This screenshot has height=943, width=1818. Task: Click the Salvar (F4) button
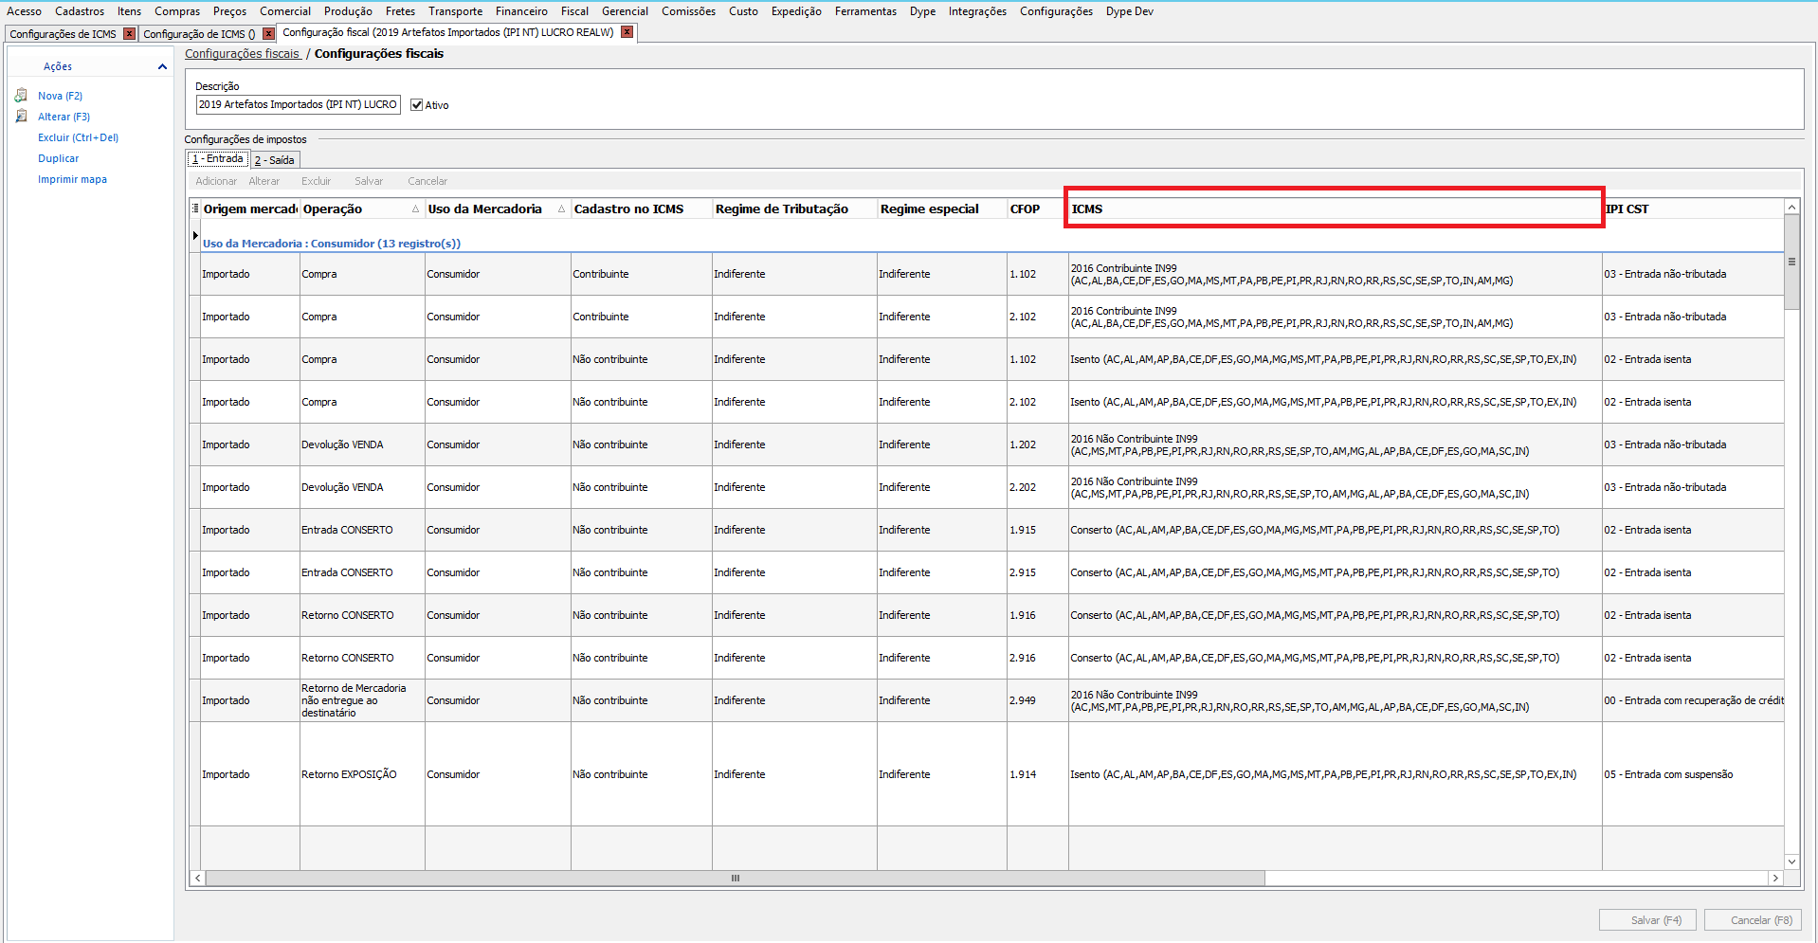click(x=1647, y=920)
